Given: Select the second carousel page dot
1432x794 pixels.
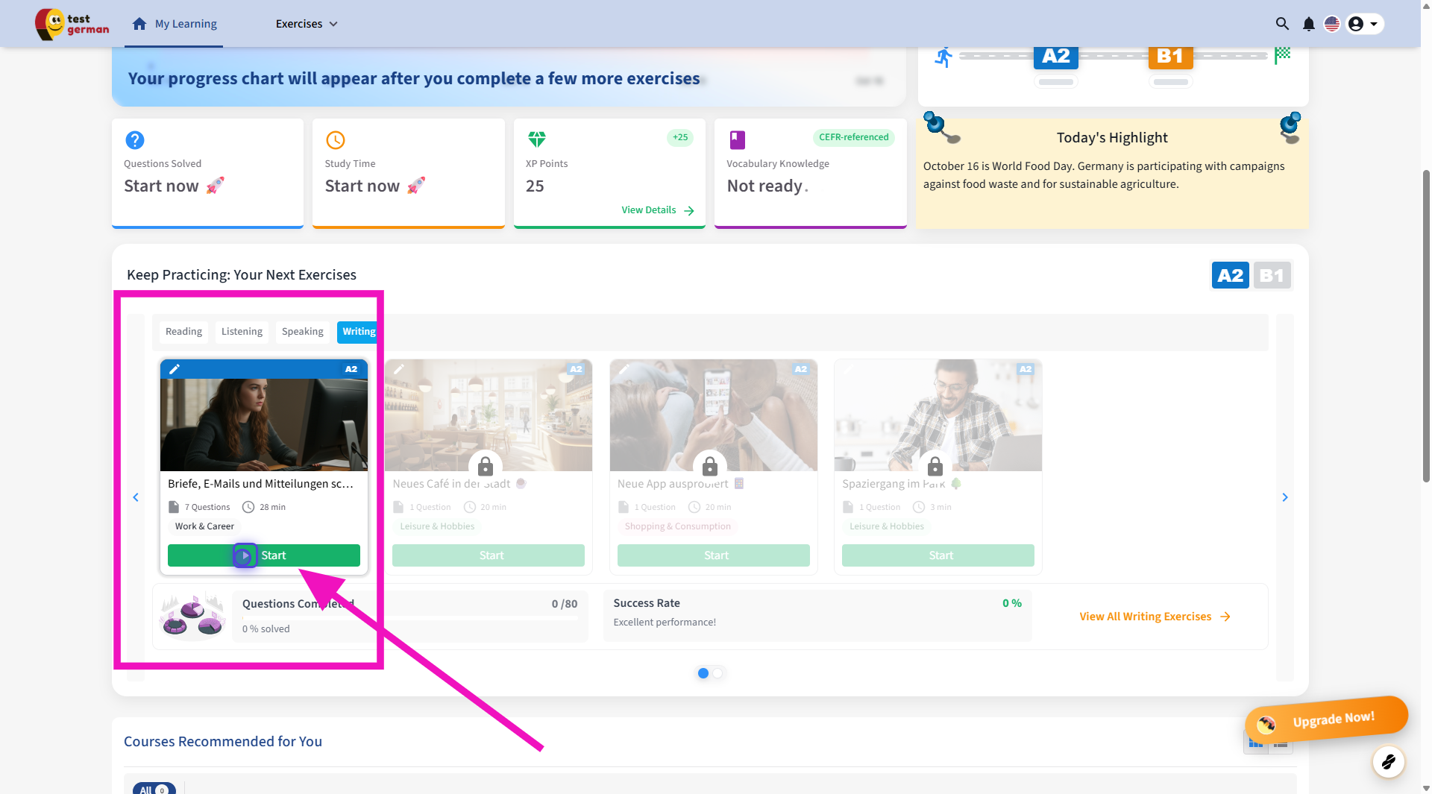Looking at the screenshot, I should click(x=717, y=673).
